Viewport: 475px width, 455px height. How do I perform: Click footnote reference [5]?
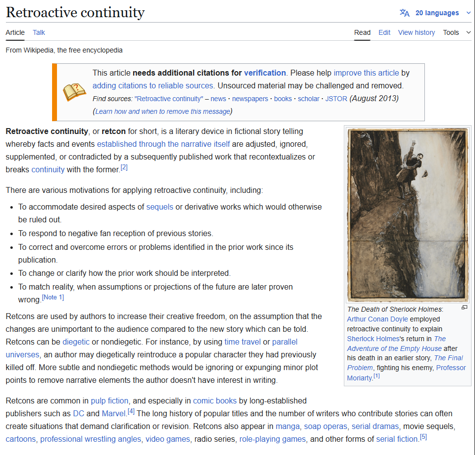pyautogui.click(x=423, y=437)
